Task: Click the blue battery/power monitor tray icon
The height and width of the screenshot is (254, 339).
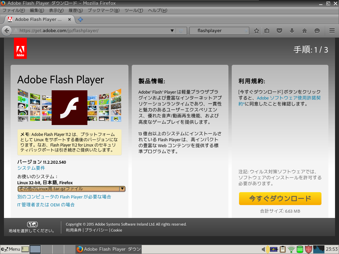Action: tap(274, 249)
